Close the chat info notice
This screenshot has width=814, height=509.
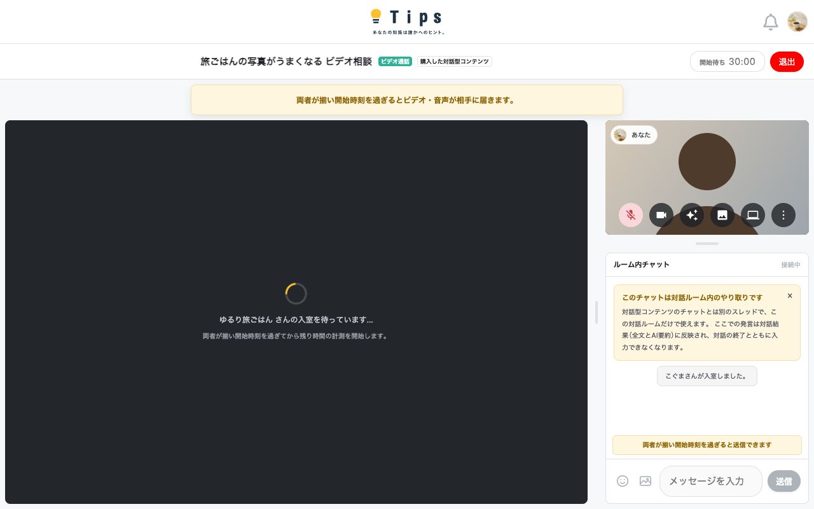tap(790, 296)
